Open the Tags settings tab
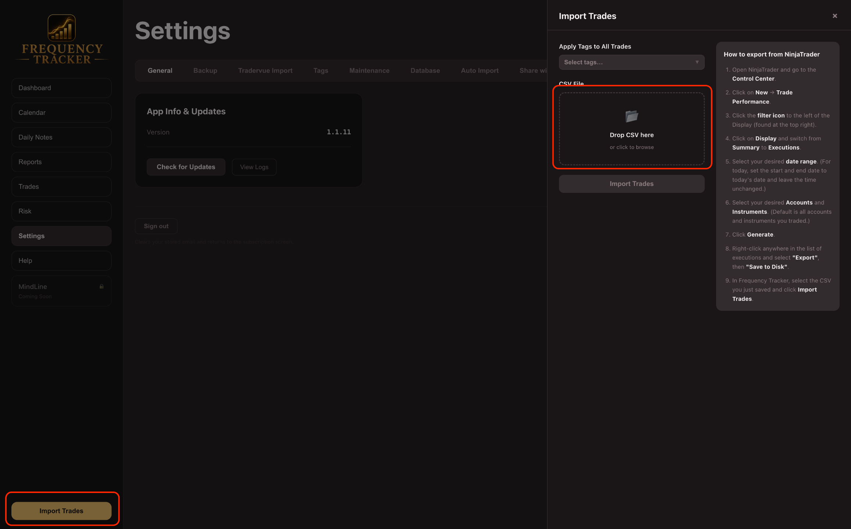 point(321,71)
